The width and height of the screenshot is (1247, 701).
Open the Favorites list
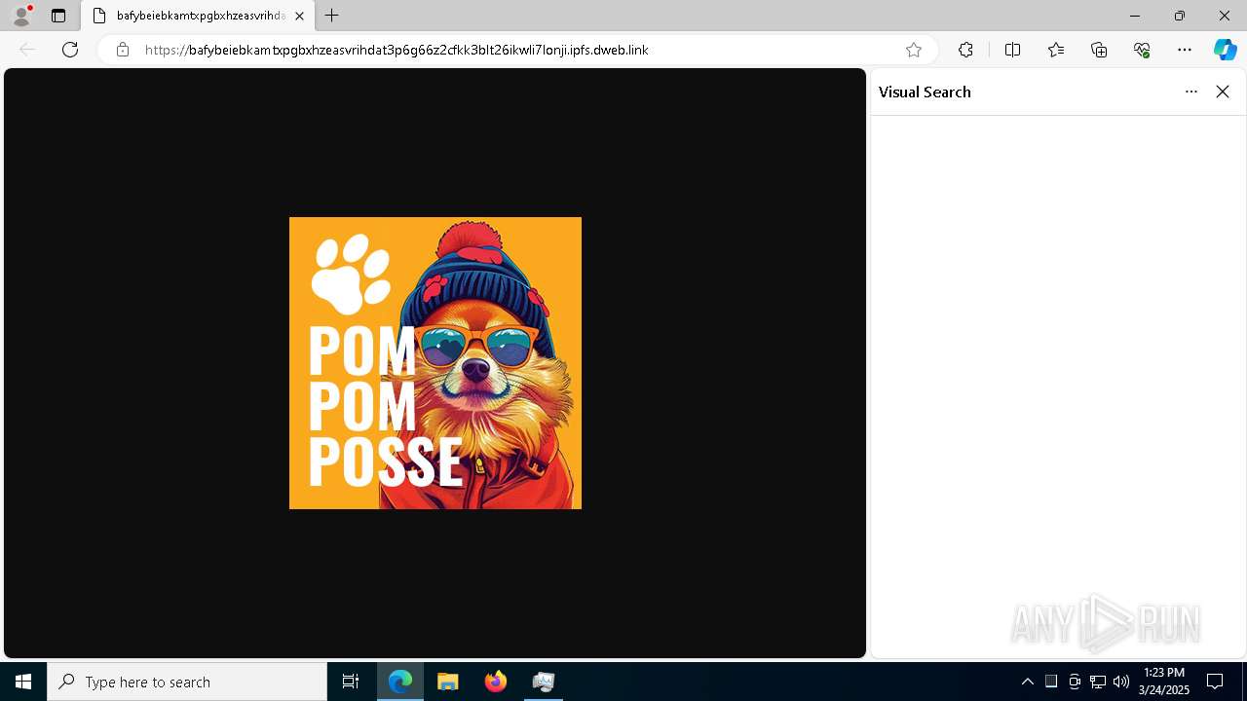[x=1055, y=50]
